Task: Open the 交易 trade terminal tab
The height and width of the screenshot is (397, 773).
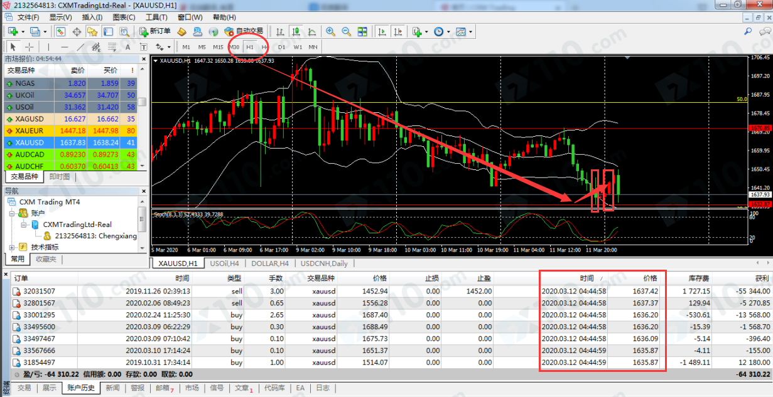Action: coord(24,388)
